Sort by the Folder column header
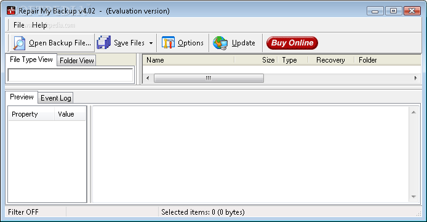The width and height of the screenshot is (427, 222). click(x=388, y=60)
